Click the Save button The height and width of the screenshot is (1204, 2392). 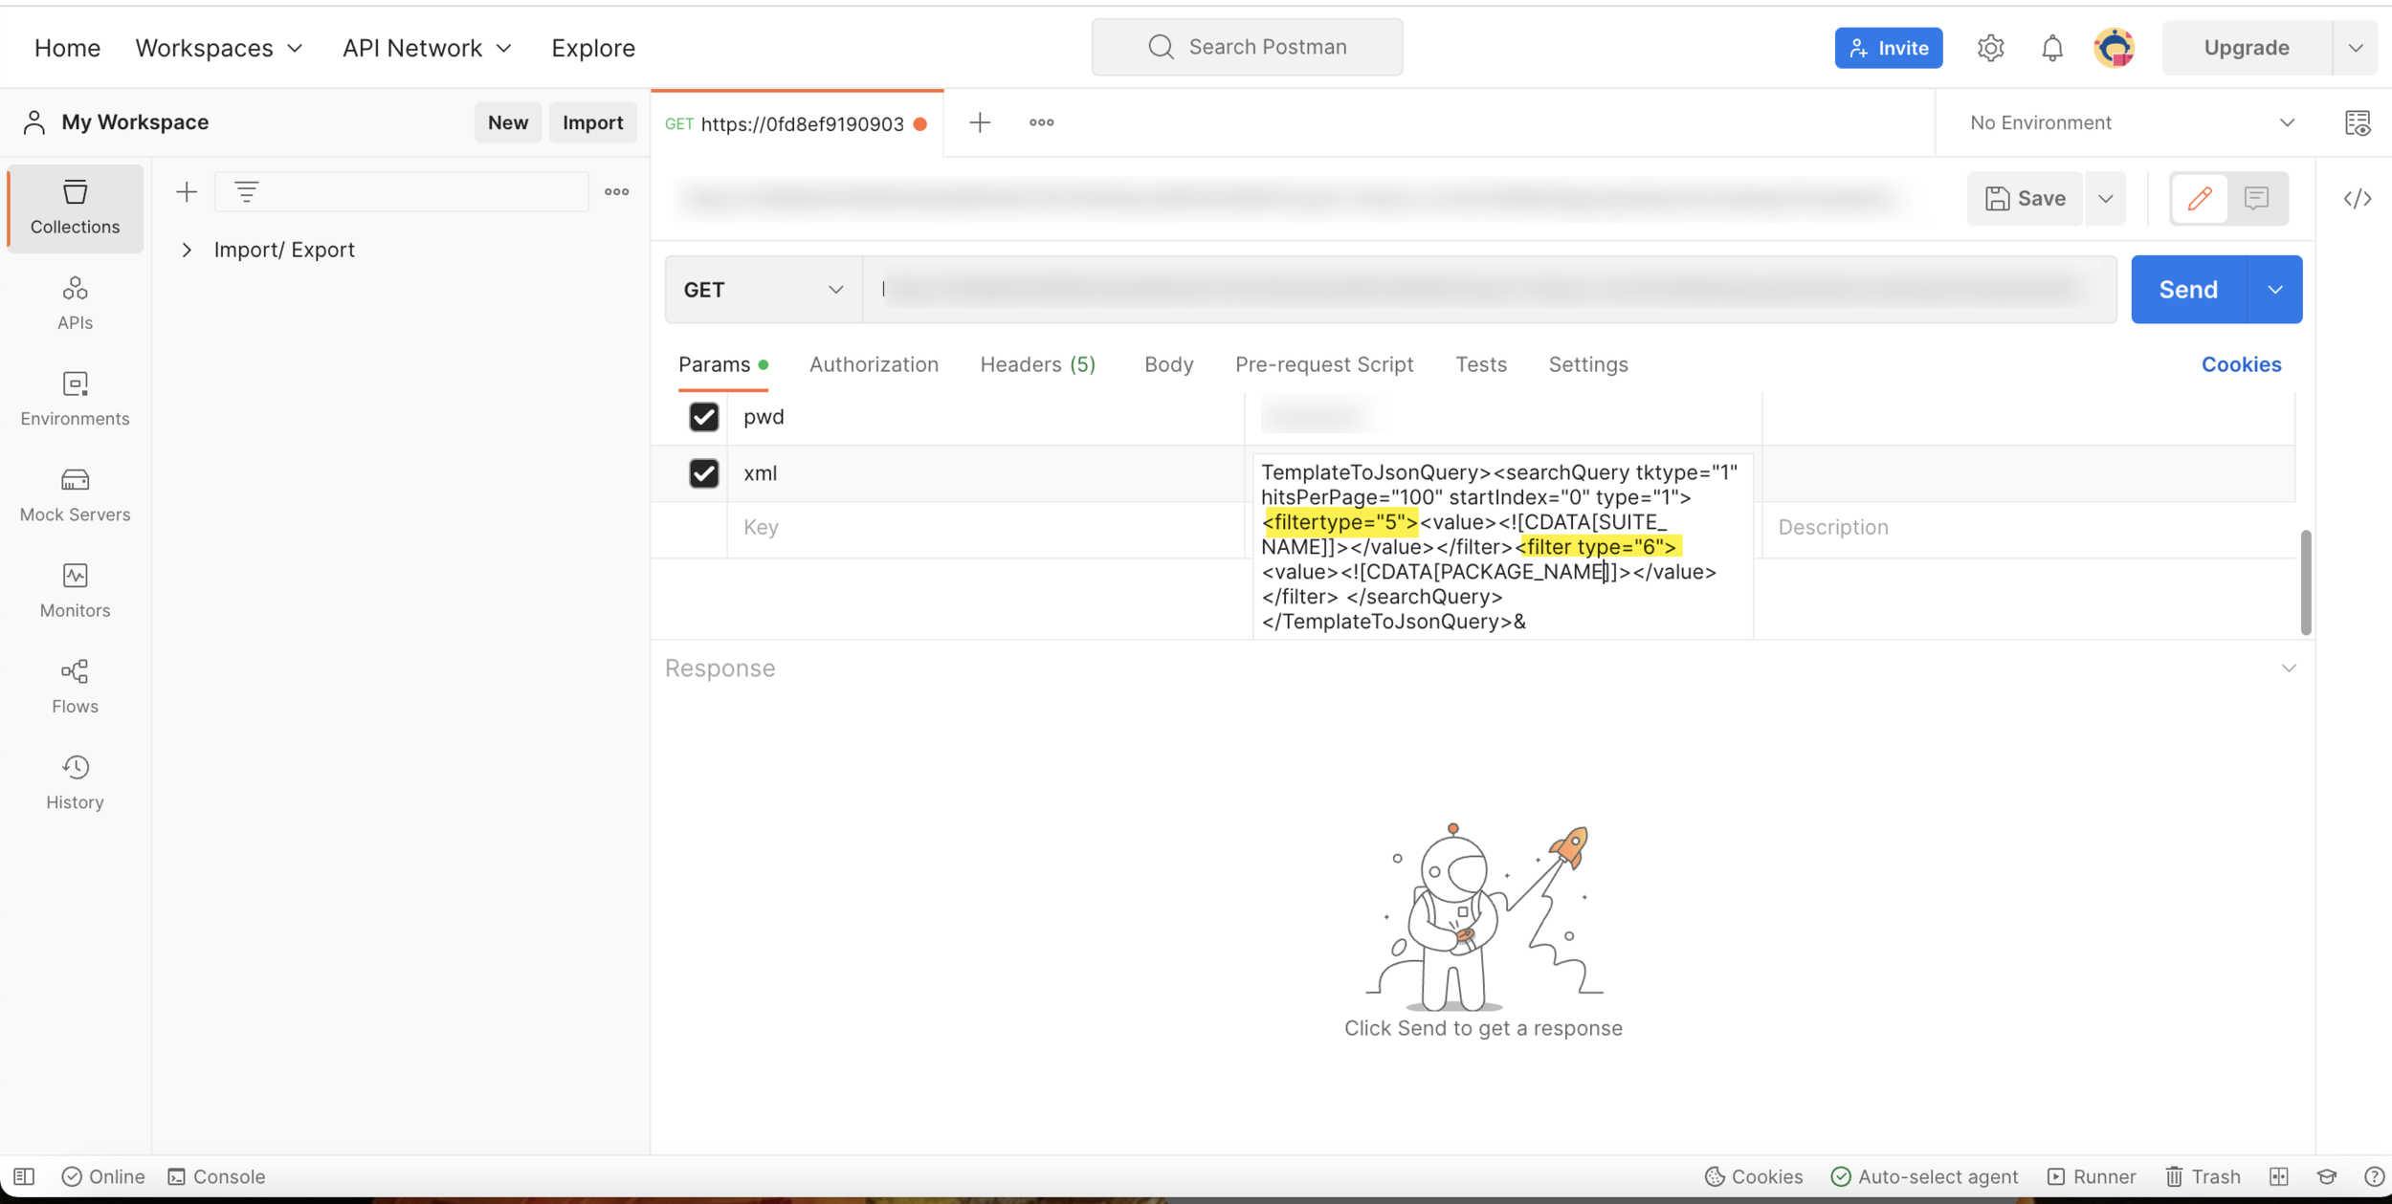click(2025, 199)
